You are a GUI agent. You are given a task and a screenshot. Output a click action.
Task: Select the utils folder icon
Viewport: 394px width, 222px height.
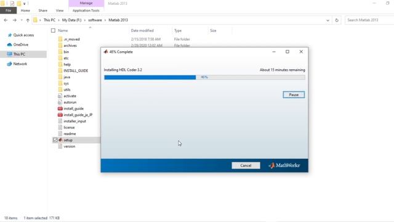pos(60,89)
